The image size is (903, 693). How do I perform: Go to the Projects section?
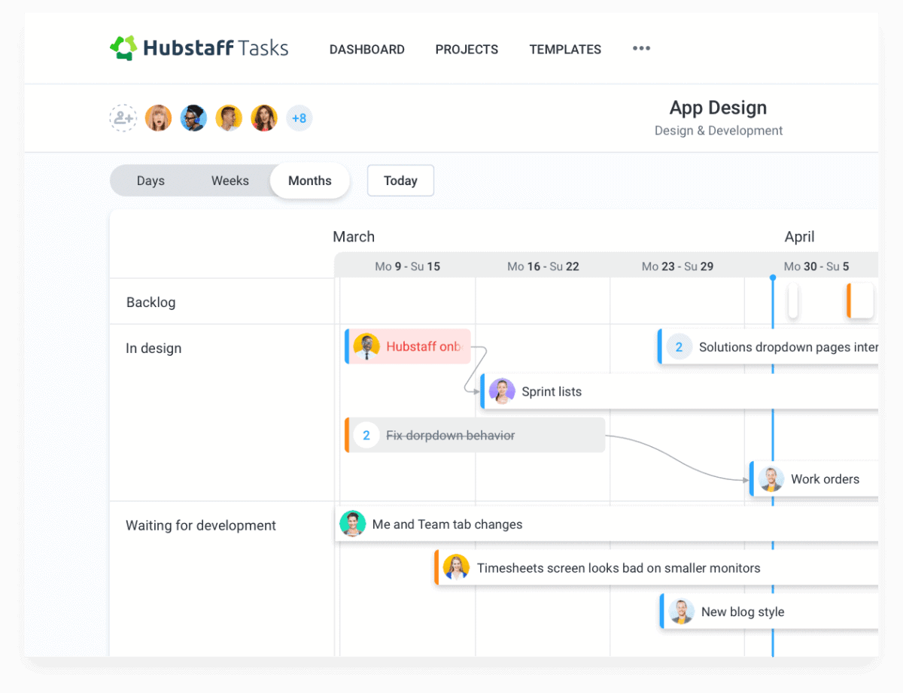467,49
